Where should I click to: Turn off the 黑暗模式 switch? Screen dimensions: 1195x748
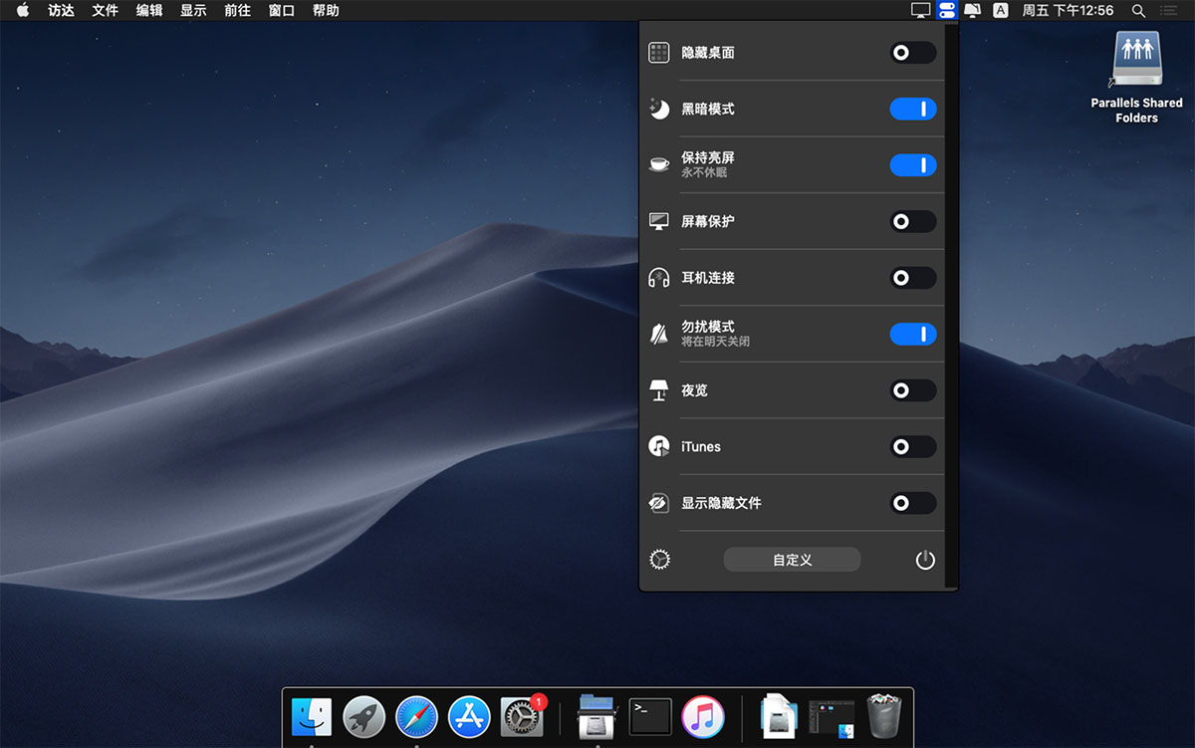[912, 109]
